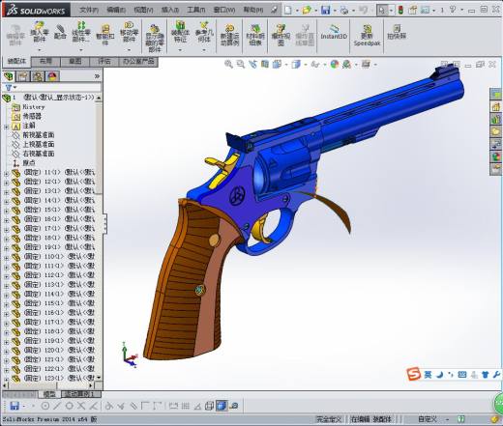Click Previous View icon in view toolbar
This screenshot has height=426, width=503.
coord(252,64)
